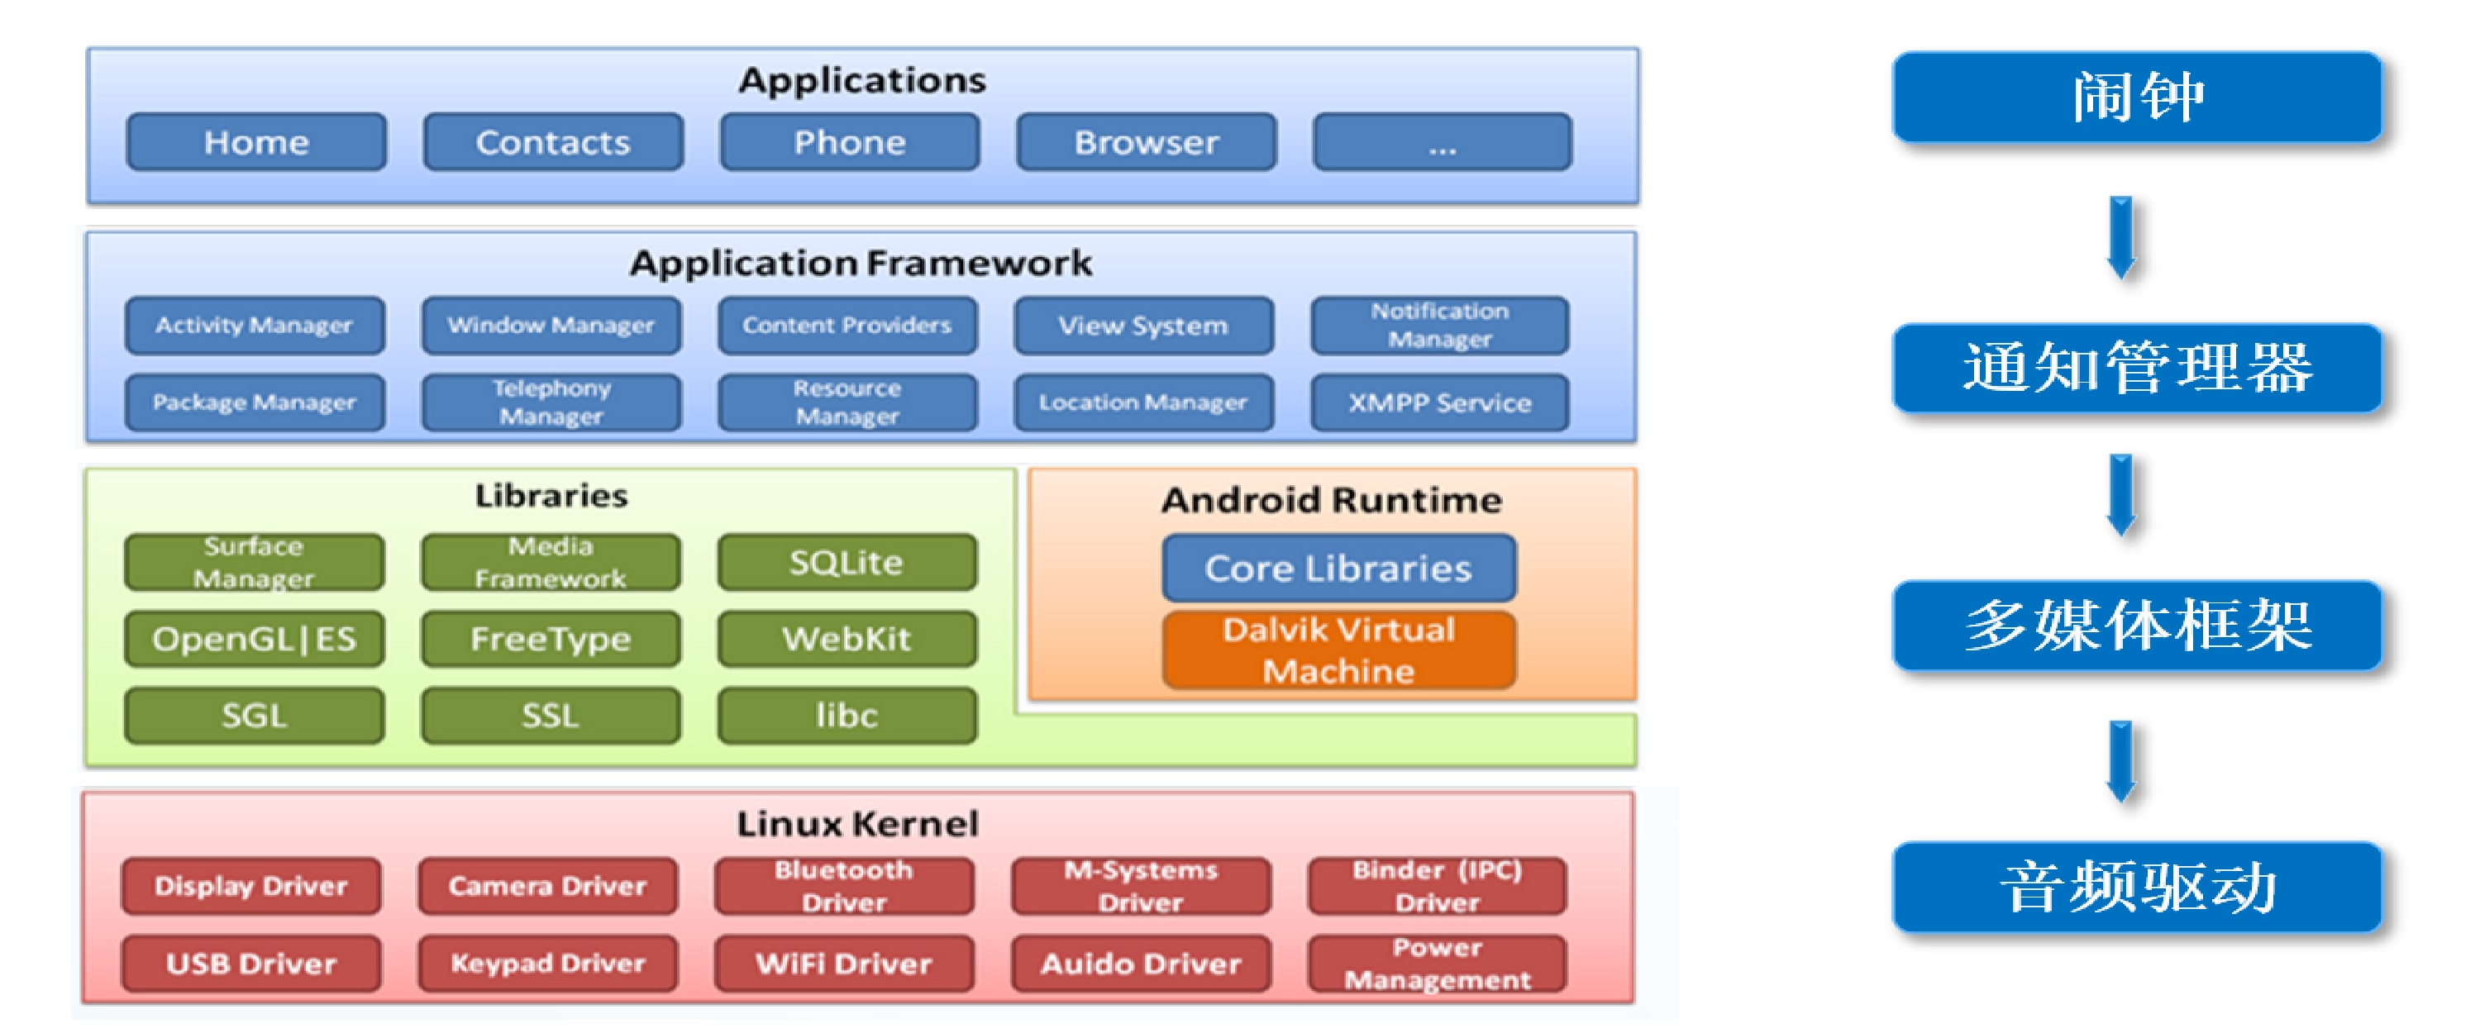The image size is (2480, 1033).
Task: Select the 通知管理器 flowchart box
Action: (2137, 368)
